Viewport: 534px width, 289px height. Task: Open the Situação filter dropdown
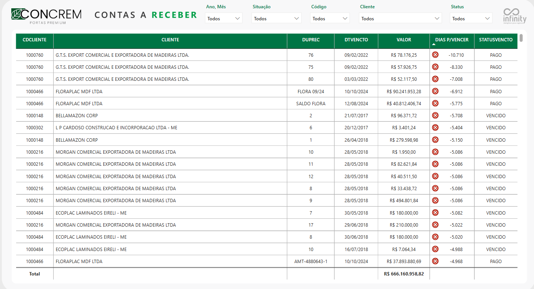coord(276,18)
